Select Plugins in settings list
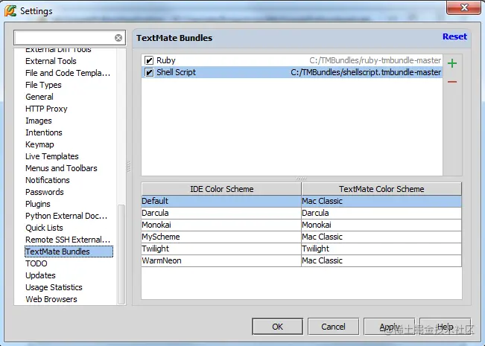 click(x=38, y=204)
